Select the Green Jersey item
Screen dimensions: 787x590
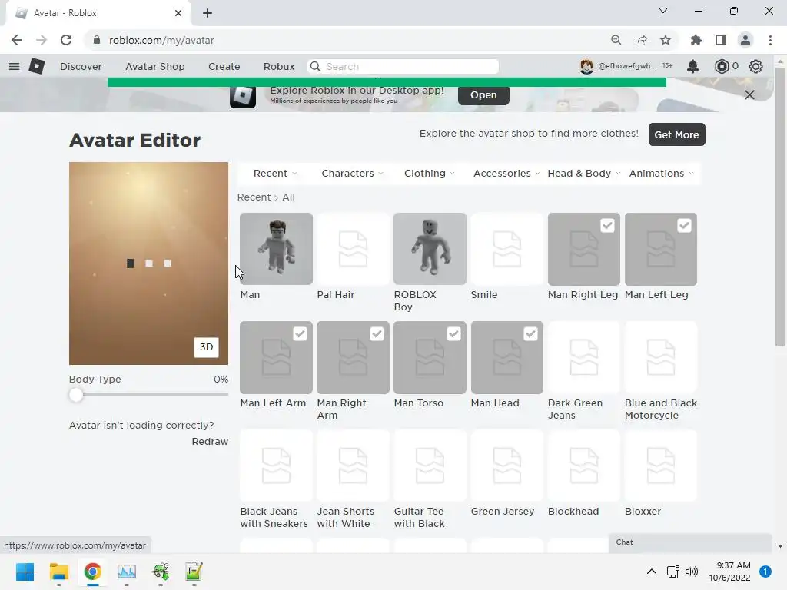(x=507, y=466)
